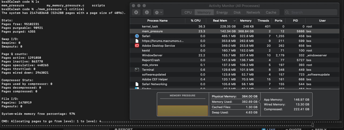Switch to the Memory tab

pos(204,12)
